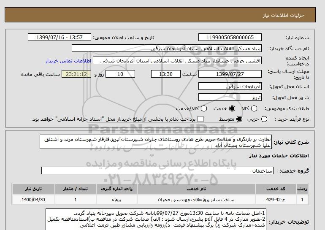Click the طبقه بندی موضوعی label
This screenshot has width=325, height=230.
287,108
